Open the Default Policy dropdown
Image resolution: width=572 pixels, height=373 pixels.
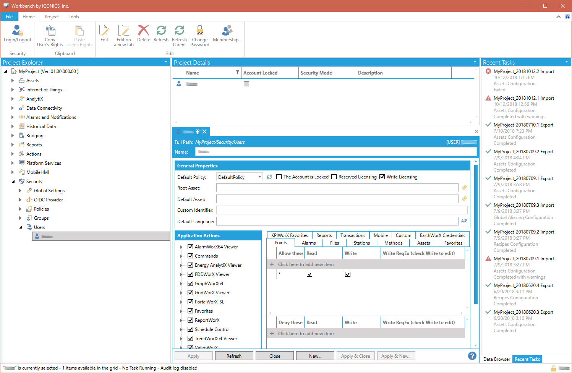tap(259, 177)
